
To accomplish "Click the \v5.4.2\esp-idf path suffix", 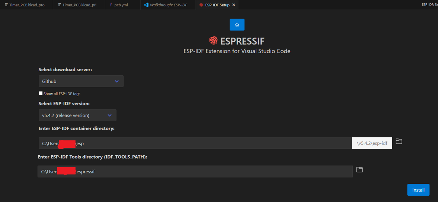I will click(x=372, y=143).
